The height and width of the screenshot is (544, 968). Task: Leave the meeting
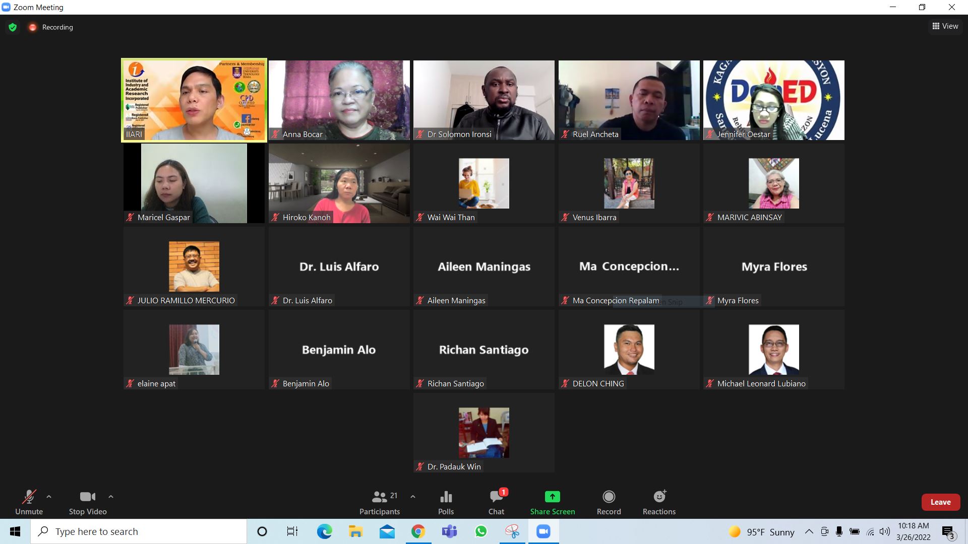click(x=940, y=502)
